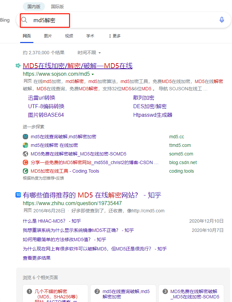Open 有哪些值得推荐的 MD5 在线解密网站 Zhihu result
This screenshot has height=302, width=232.
[92, 195]
